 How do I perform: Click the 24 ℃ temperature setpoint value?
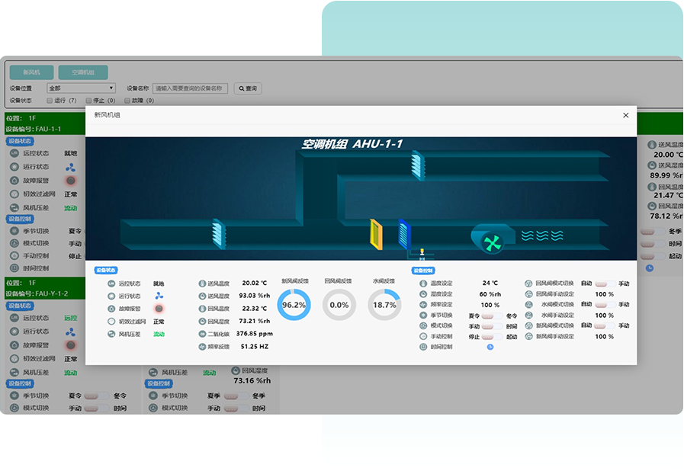pyautogui.click(x=490, y=284)
